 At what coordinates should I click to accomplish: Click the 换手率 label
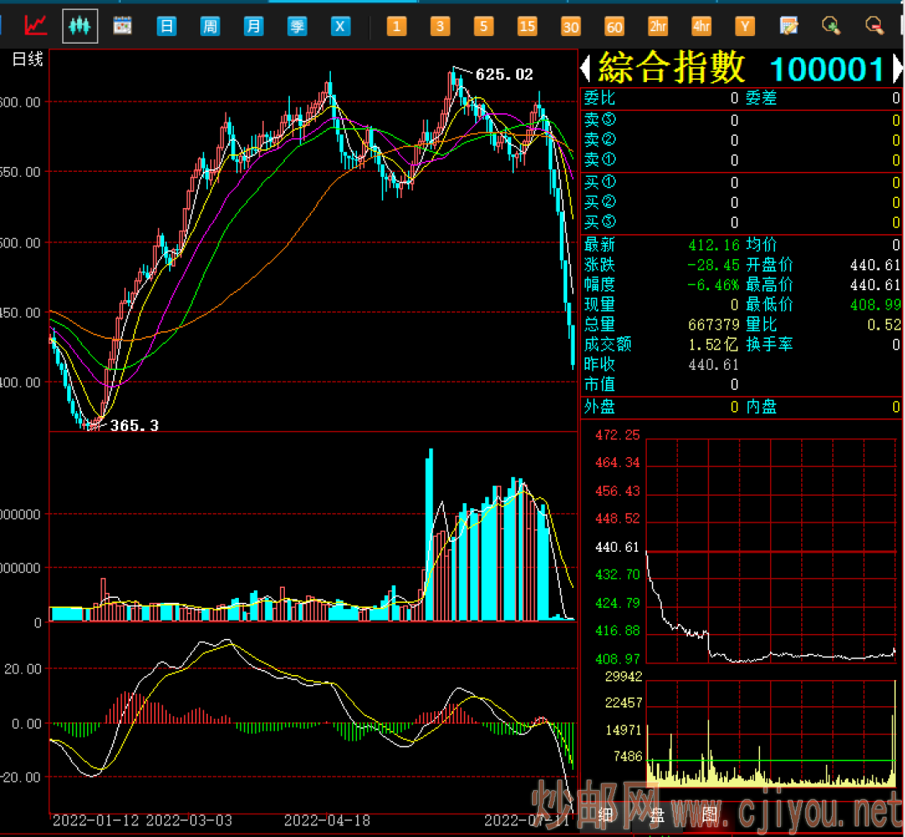[x=768, y=345]
